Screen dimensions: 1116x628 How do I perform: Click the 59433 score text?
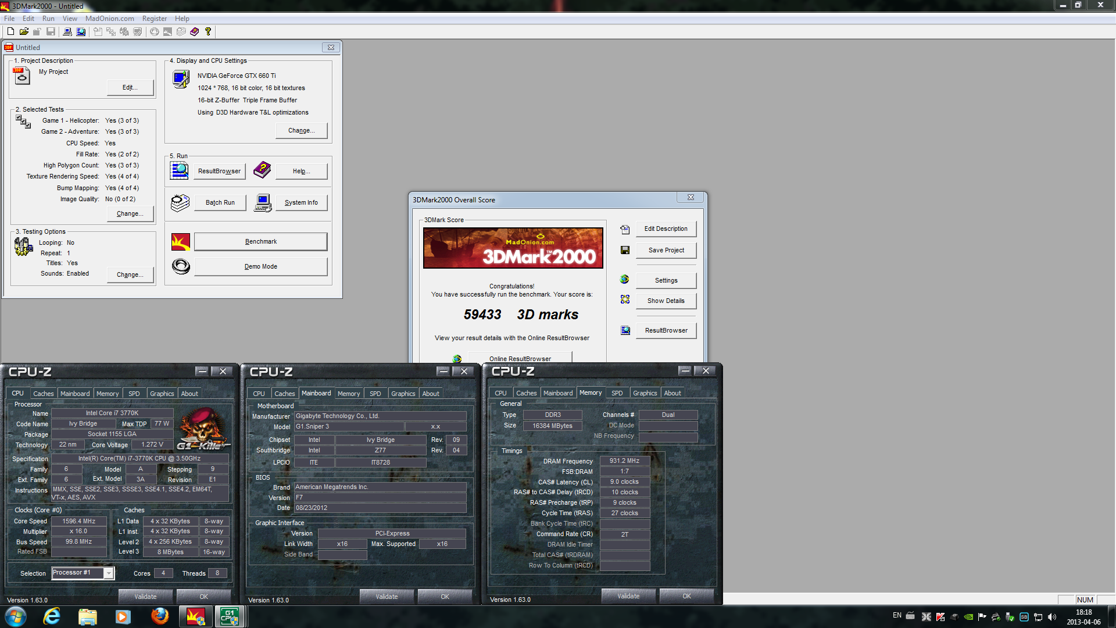click(x=482, y=315)
